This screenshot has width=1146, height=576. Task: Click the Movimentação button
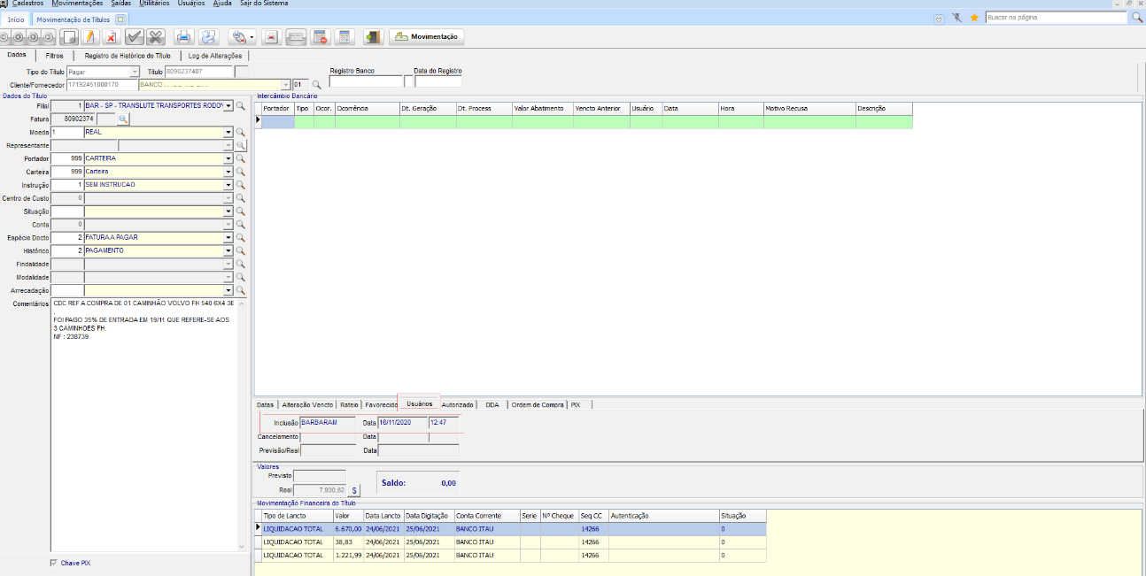[426, 37]
